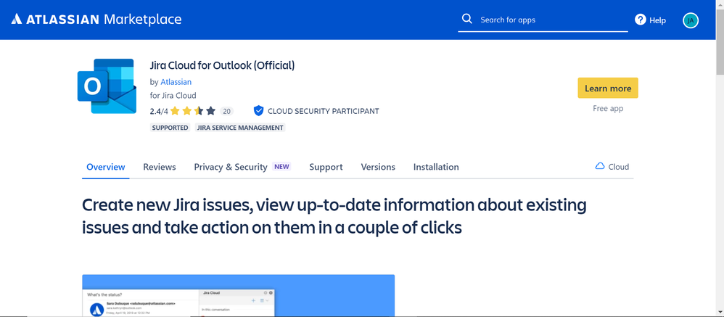Open the Privacy & Security tab
This screenshot has height=317, width=724.
point(231,167)
